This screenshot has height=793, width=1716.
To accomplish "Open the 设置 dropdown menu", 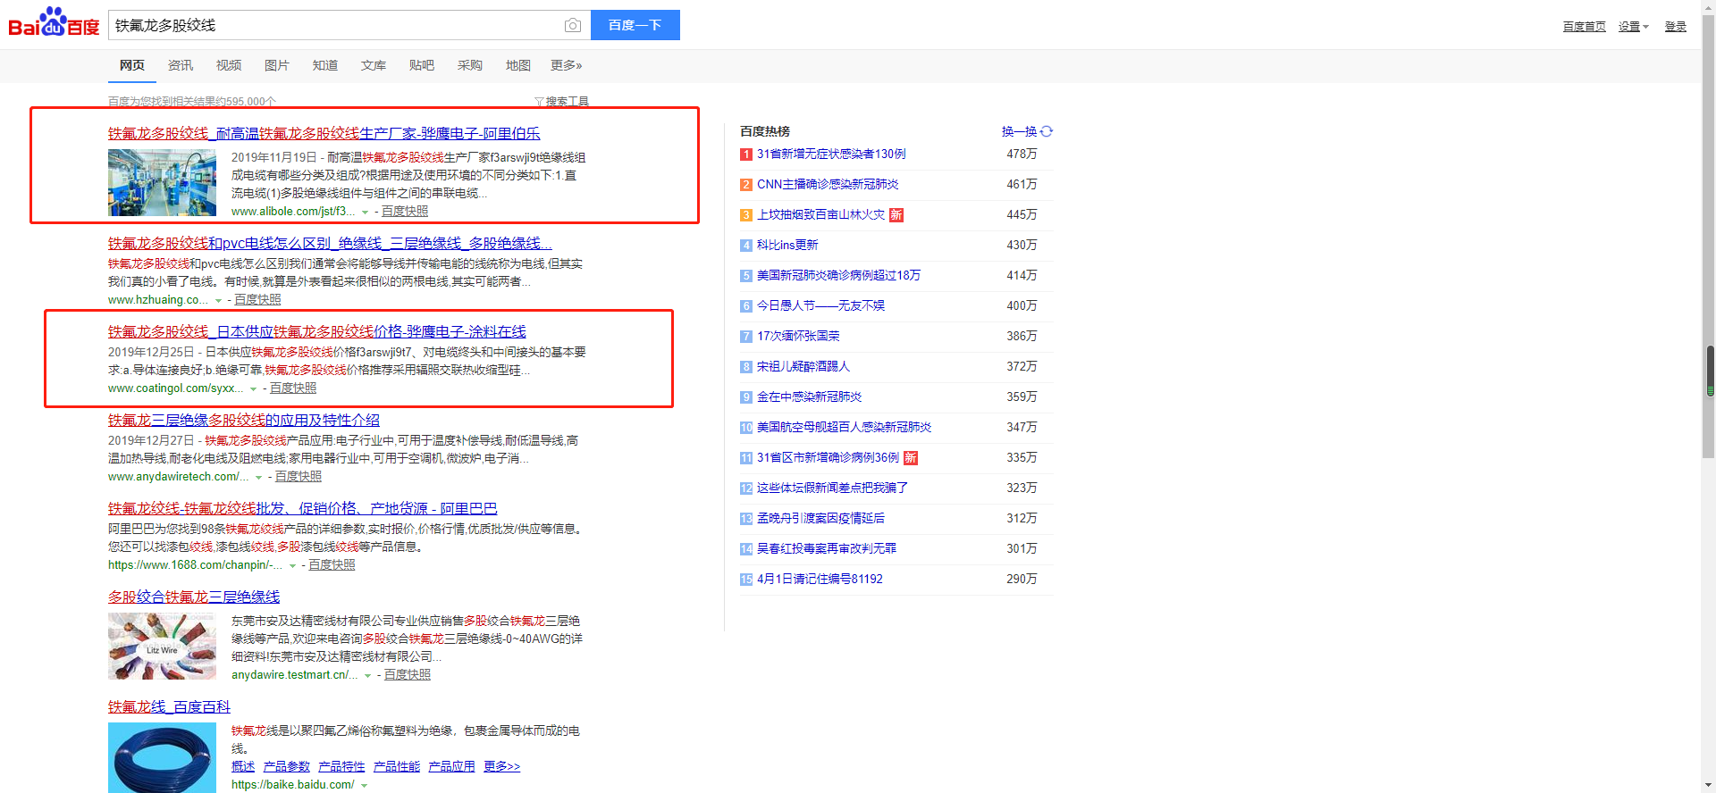I will click(1634, 27).
